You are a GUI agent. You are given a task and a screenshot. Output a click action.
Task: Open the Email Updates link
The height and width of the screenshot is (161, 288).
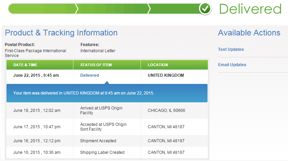[232, 65]
